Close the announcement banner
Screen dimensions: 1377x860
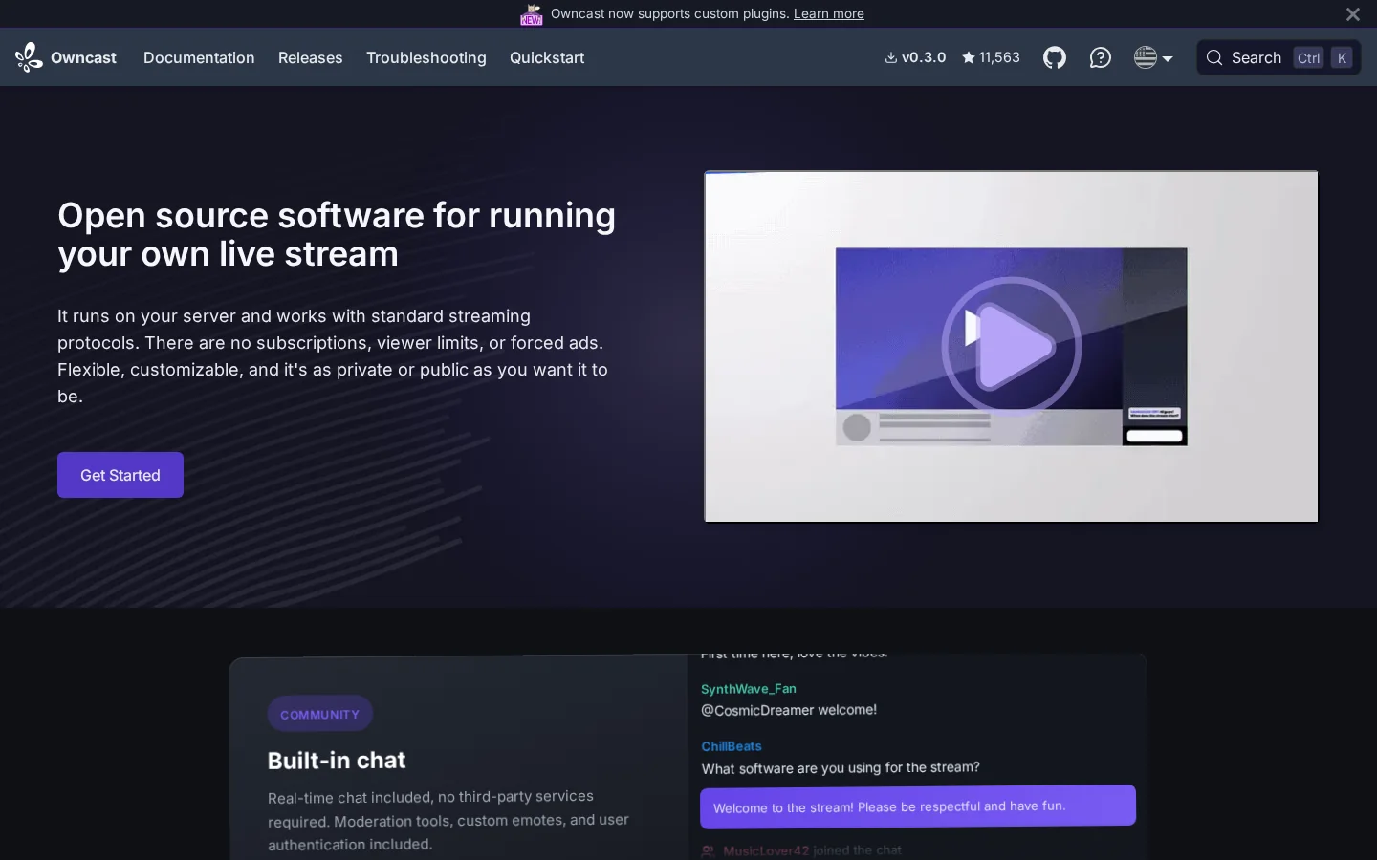(x=1352, y=14)
